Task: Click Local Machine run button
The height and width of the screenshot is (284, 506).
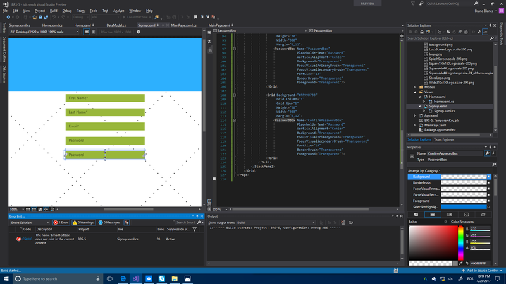Action: [133, 18]
